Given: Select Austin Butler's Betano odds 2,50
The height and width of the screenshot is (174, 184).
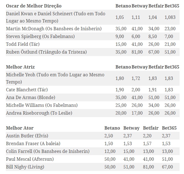Looking at the screenshot, I should (108, 136).
